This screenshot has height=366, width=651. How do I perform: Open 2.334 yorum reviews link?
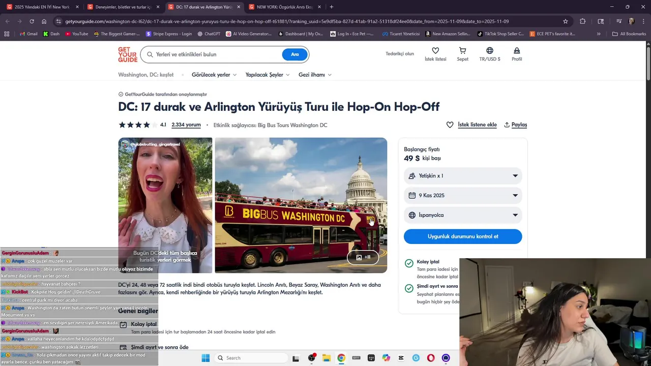pos(186,125)
